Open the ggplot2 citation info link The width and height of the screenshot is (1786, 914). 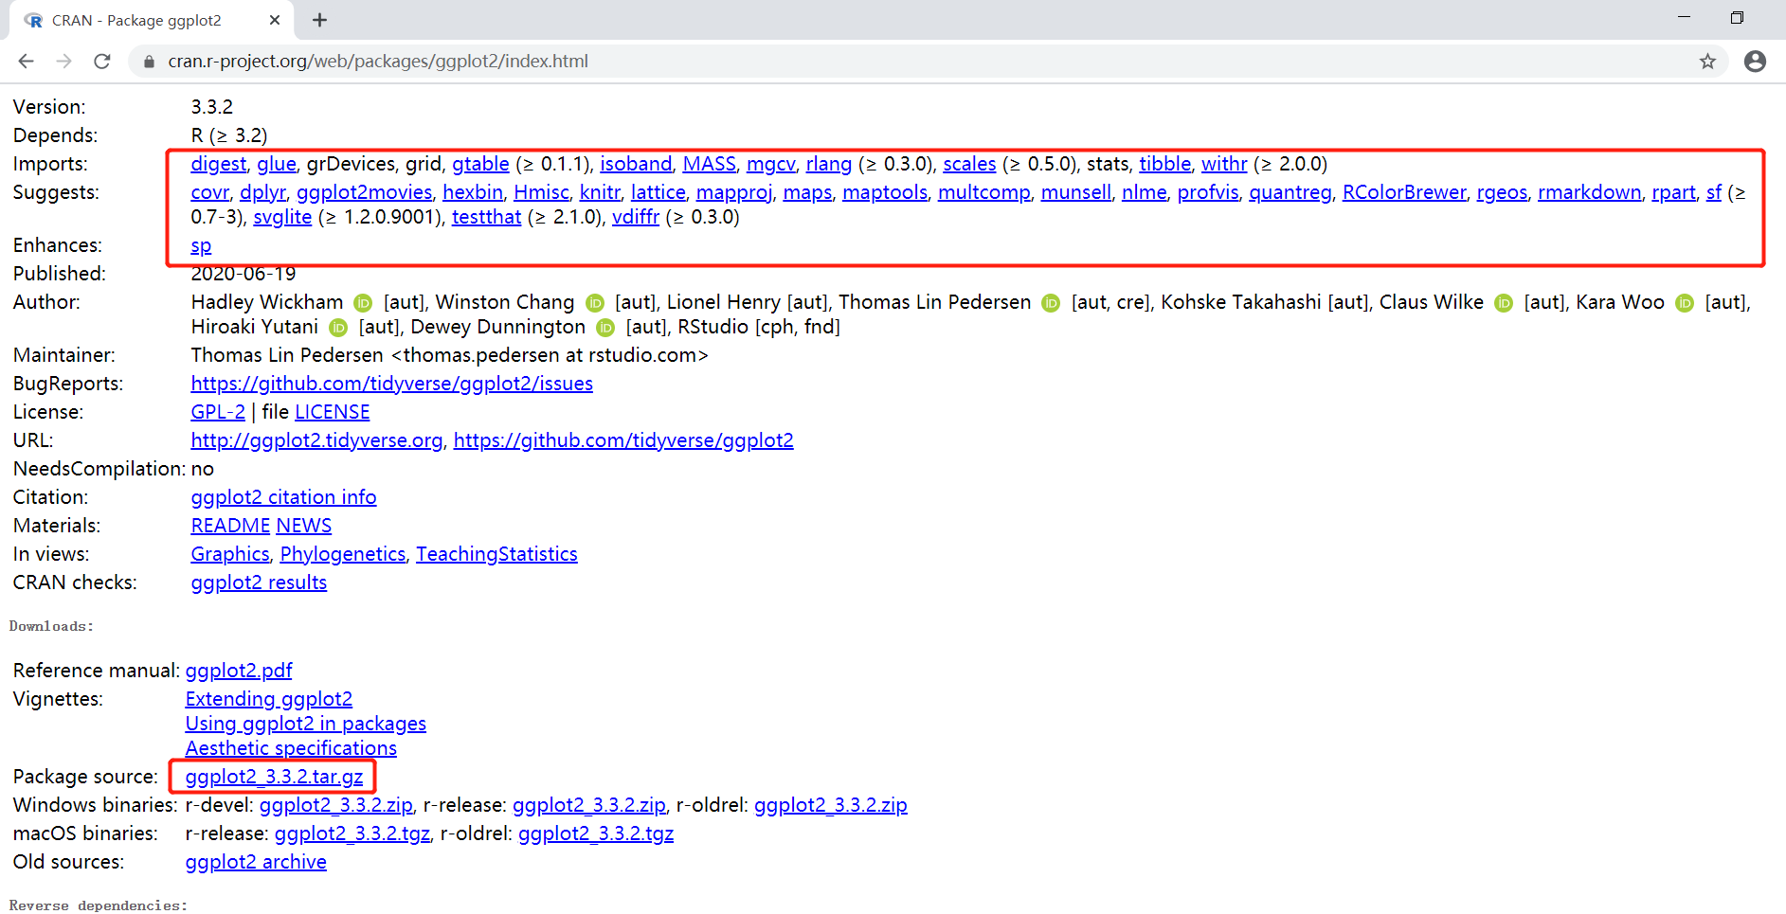point(284,497)
